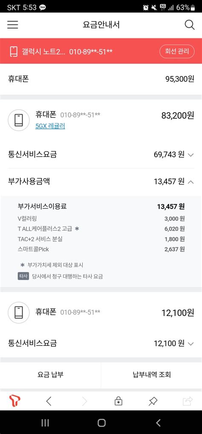Image resolution: width=202 pixels, height=434 pixels.
Task: Tap the 휴대폰 95,300원 summary row
Action: pos(101,79)
